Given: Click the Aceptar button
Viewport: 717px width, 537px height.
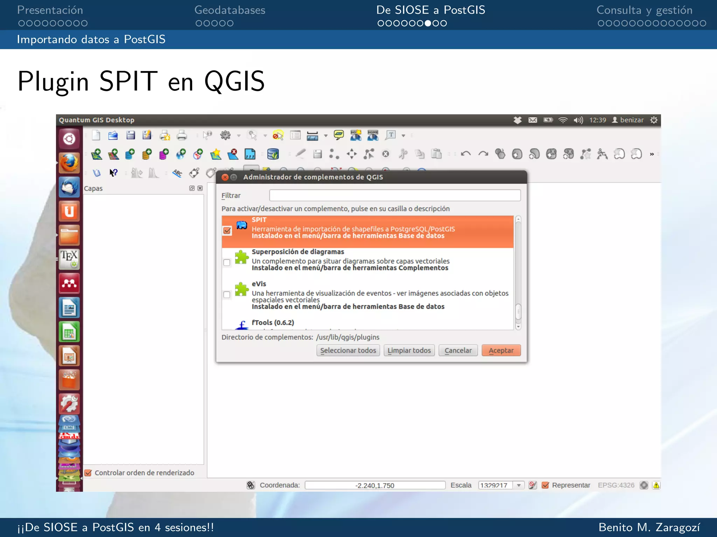Looking at the screenshot, I should tap(501, 350).
